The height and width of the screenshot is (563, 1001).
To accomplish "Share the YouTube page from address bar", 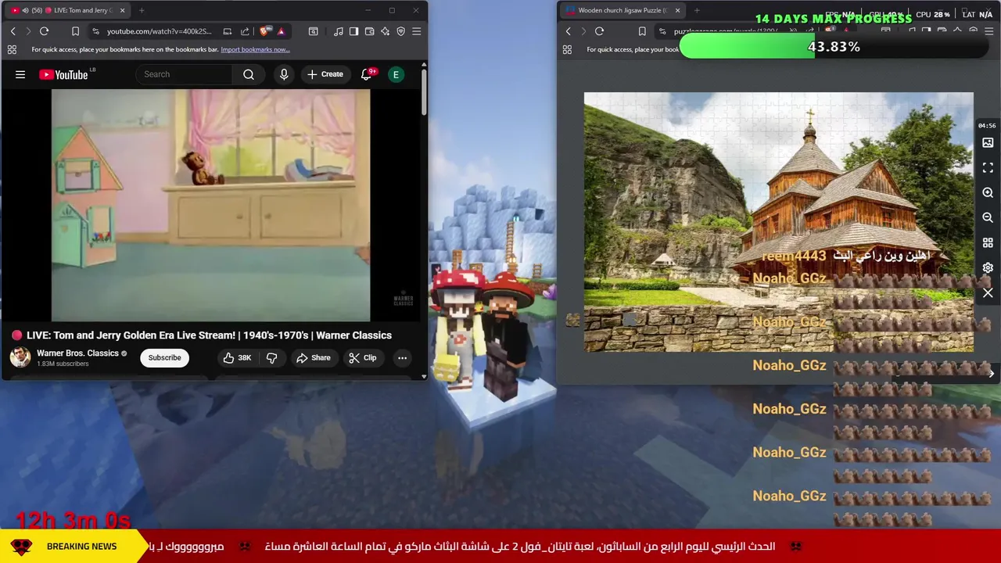I will click(245, 31).
